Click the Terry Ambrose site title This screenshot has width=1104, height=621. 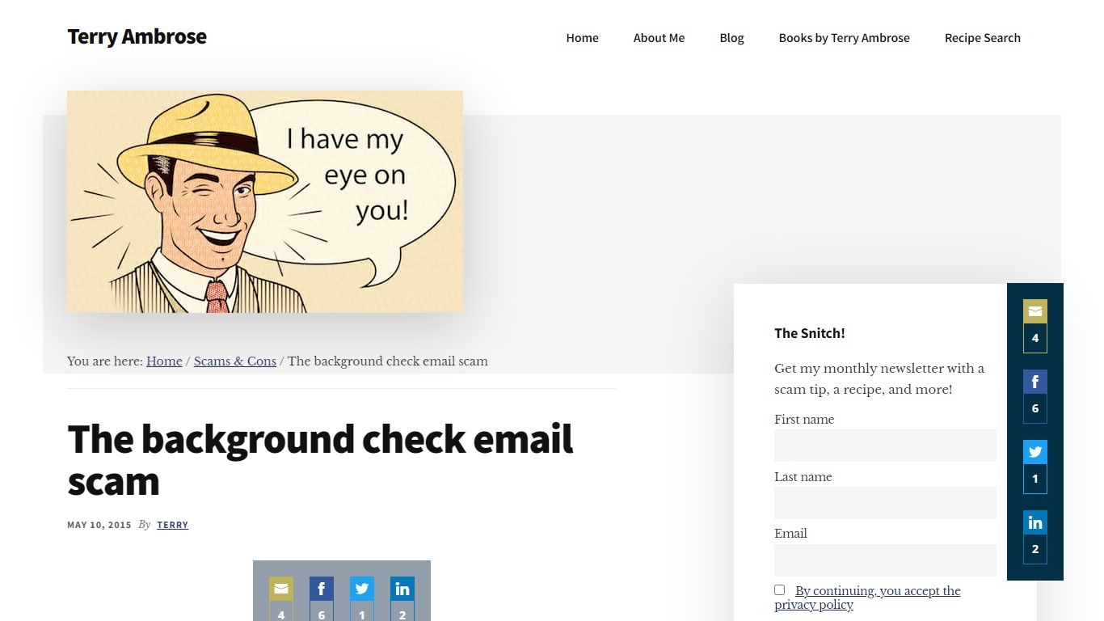tap(137, 36)
